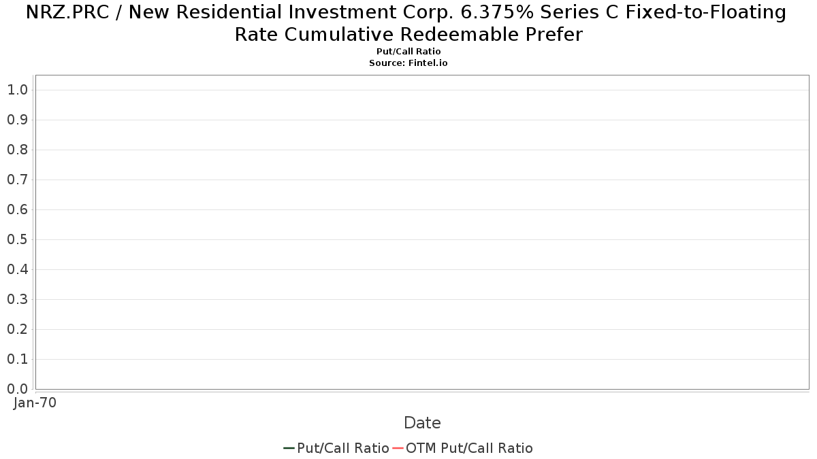The height and width of the screenshot is (459, 817).
Task: Click the Date x-axis title
Action: [x=422, y=423]
